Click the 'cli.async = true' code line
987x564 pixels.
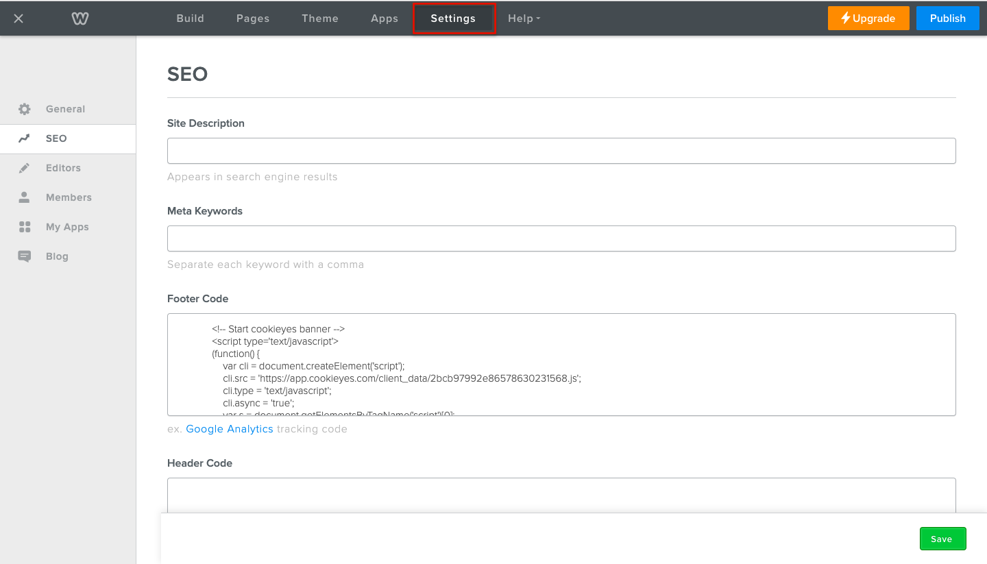258,403
